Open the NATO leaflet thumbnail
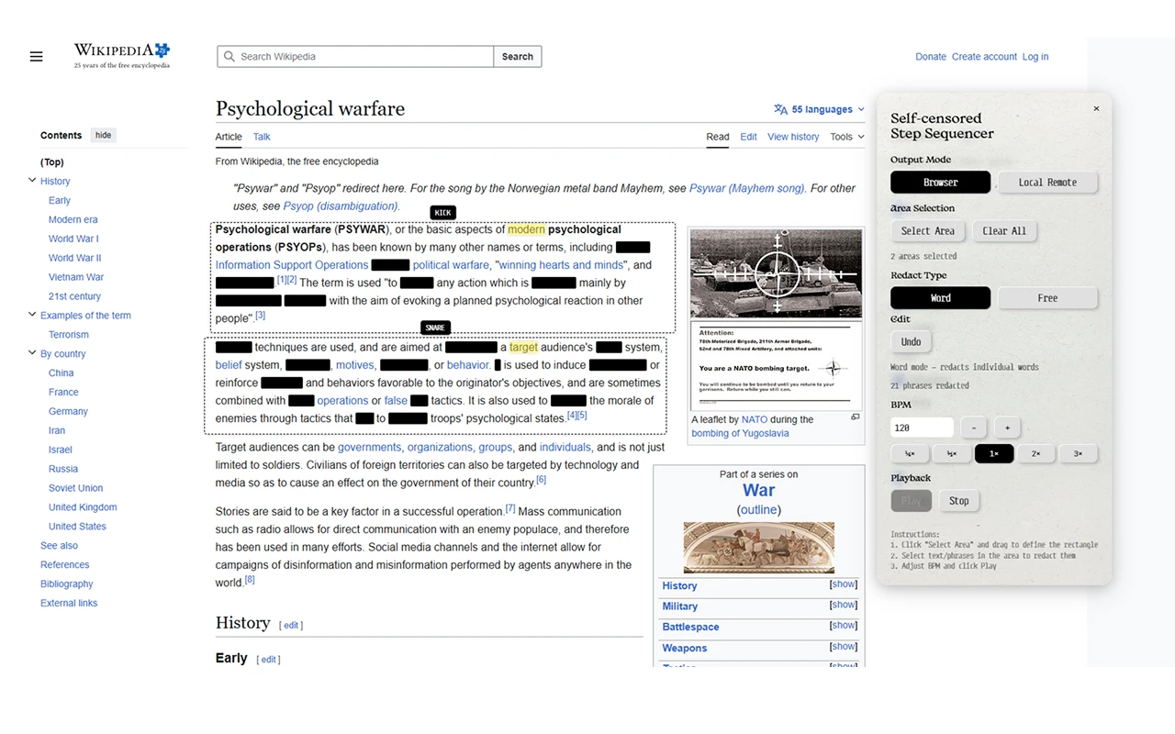 click(776, 318)
